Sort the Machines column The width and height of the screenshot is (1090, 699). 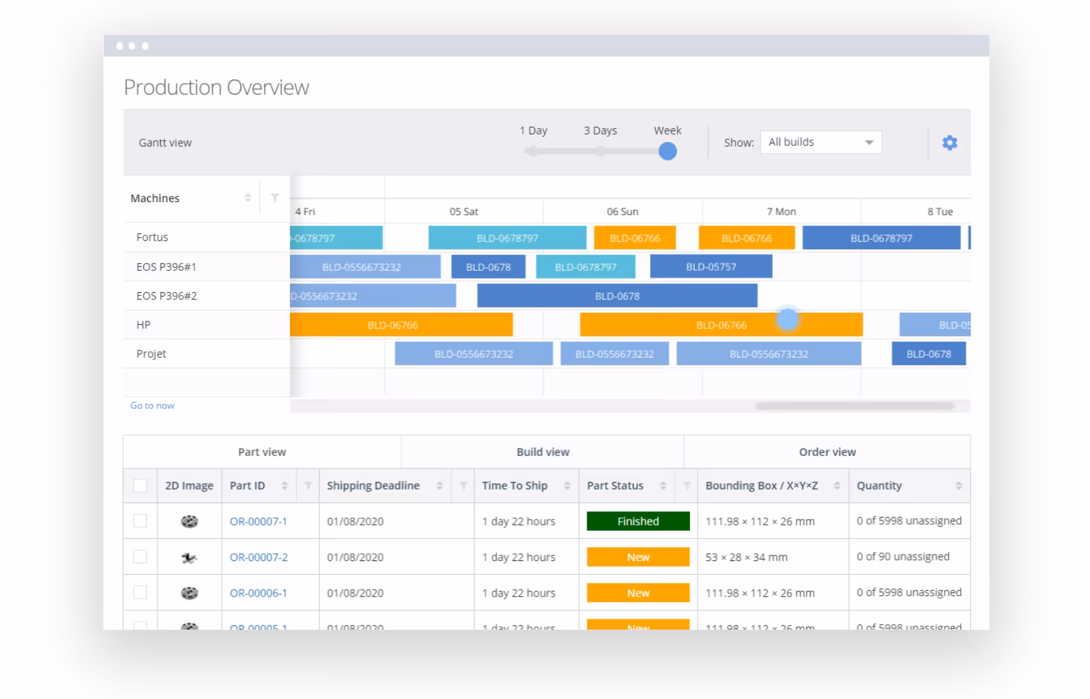click(247, 198)
